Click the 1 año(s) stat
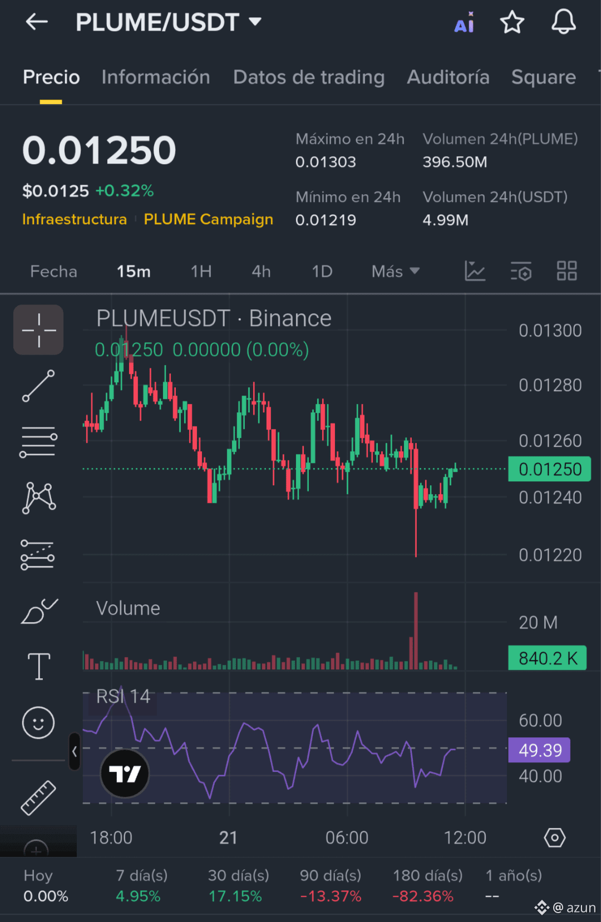 tap(513, 885)
